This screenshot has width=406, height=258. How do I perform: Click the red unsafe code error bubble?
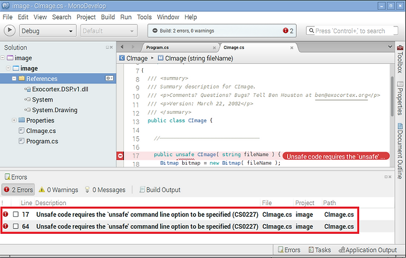point(336,156)
